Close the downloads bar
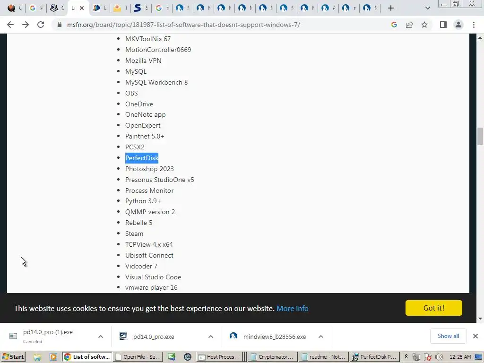484x363 pixels. [475, 336]
